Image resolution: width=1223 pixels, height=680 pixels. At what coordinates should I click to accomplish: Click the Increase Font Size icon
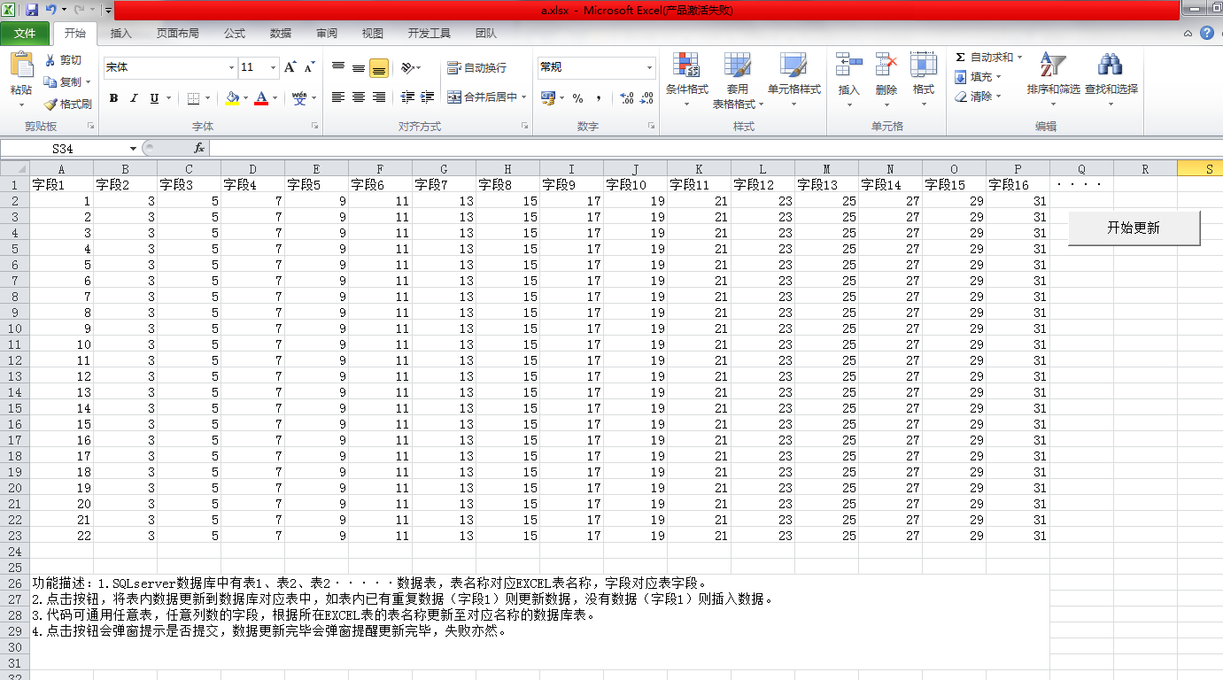pos(290,67)
